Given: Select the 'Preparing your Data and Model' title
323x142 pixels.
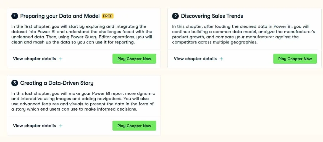Looking at the screenshot, I should pos(60,16).
